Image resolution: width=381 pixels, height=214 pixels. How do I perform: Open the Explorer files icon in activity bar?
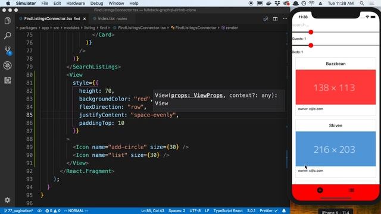point(8,21)
